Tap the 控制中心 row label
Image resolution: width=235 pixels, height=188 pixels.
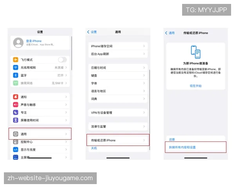pyautogui.click(x=27, y=142)
